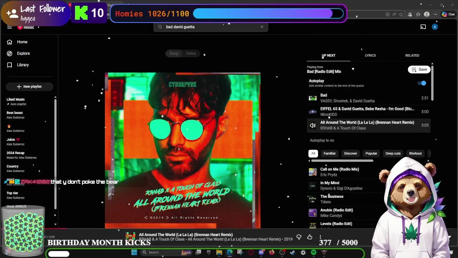This screenshot has width=458, height=258.
Task: Click the queue panel vertical scrollbar
Action: (432, 82)
